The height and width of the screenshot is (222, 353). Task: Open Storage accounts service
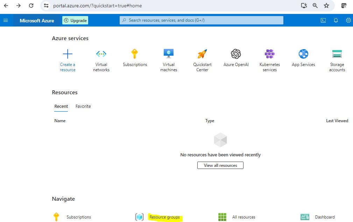pyautogui.click(x=337, y=54)
